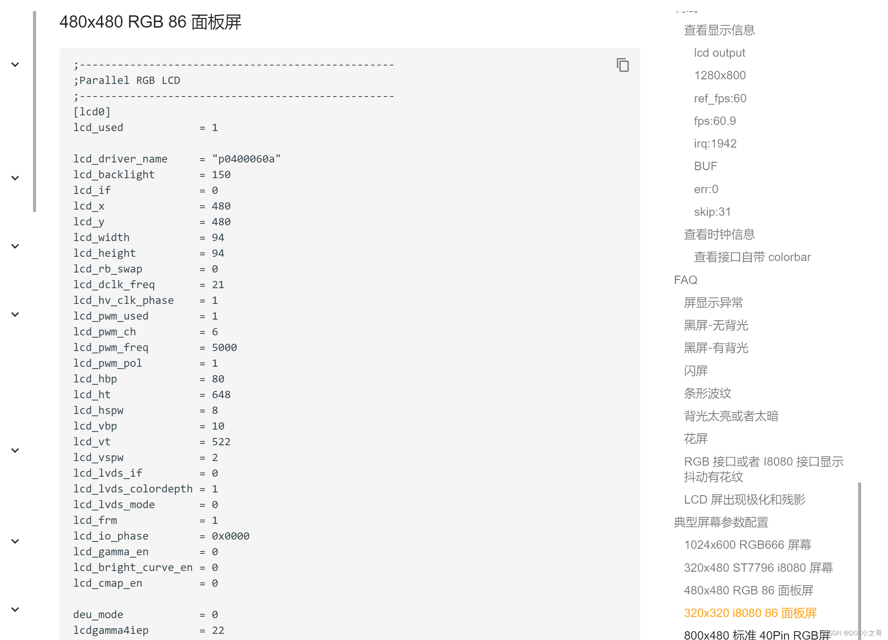Select the FAQ section heading
The height and width of the screenshot is (640, 888).
(685, 280)
